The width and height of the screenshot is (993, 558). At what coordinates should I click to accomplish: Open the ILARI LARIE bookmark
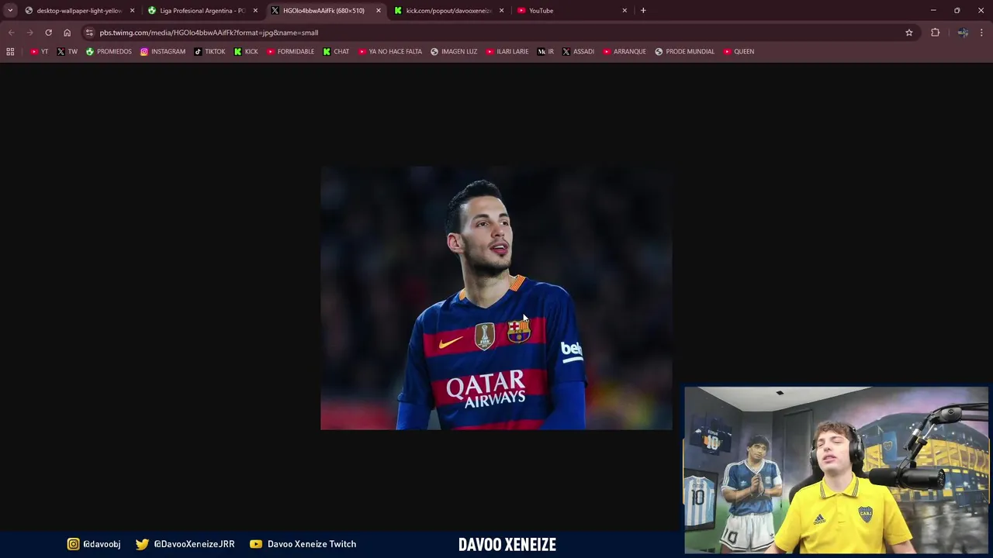[x=507, y=51]
